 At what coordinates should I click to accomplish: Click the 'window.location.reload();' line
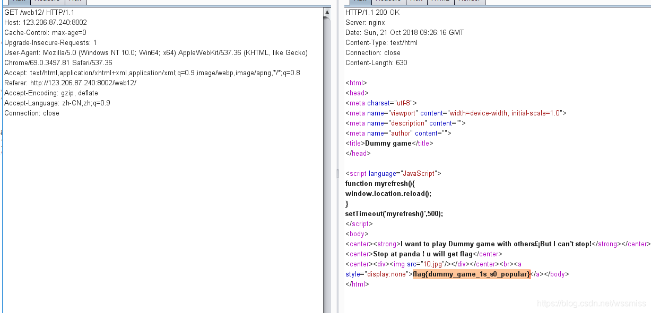388,193
